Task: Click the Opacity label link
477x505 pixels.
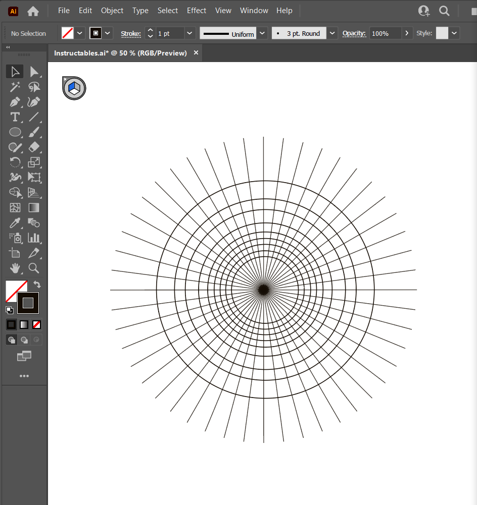Action: pyautogui.click(x=354, y=33)
